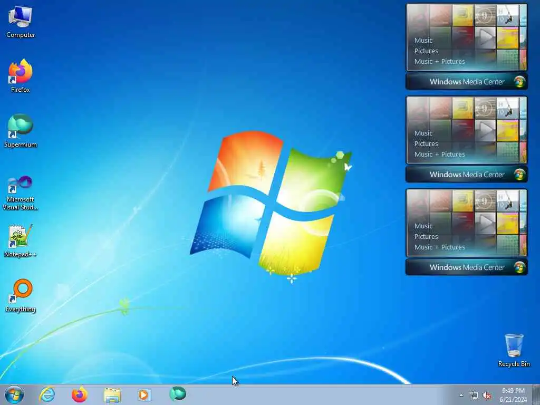Click the play thumbnail in middle gadget

click(x=485, y=131)
